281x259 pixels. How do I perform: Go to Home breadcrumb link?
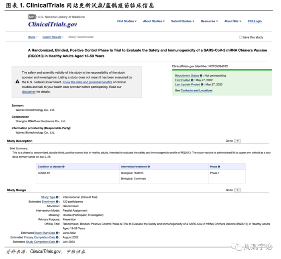pyautogui.click(x=32, y=37)
